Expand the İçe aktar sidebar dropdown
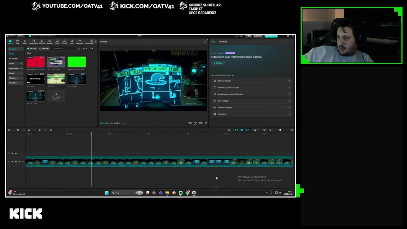The height and width of the screenshot is (229, 407). (16, 49)
